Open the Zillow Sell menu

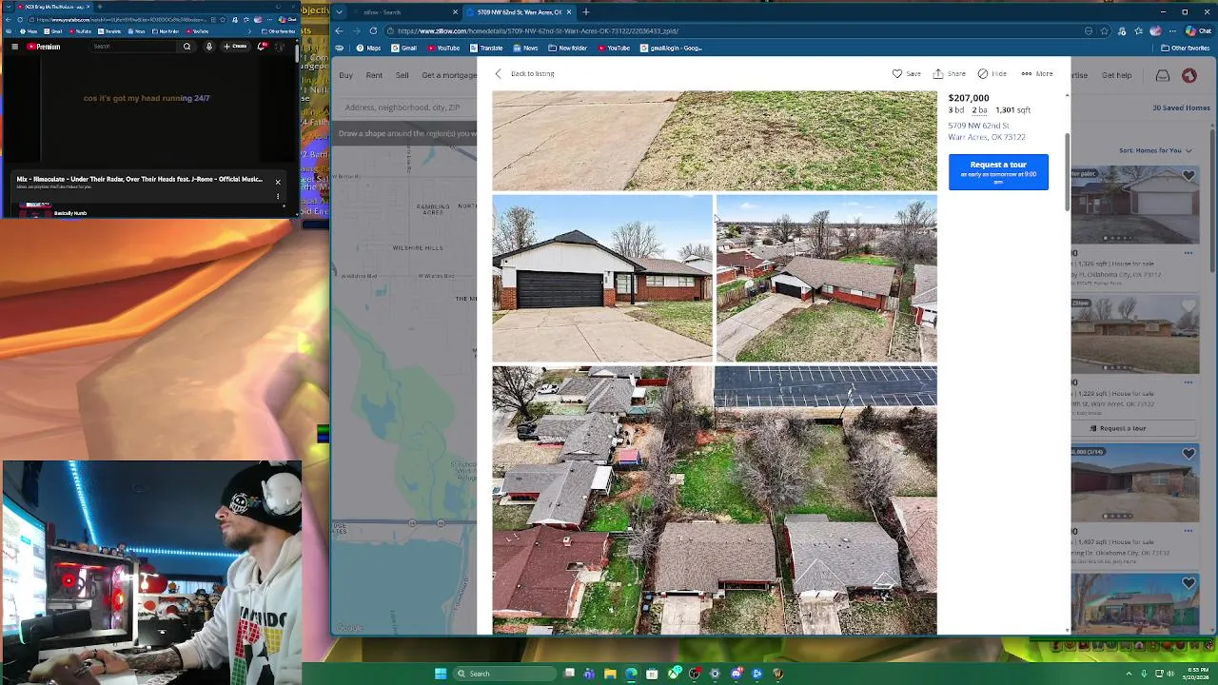tap(402, 75)
